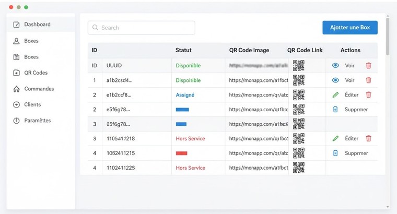
Task: Click the eye icon in the UUUID row
Action: click(335, 66)
